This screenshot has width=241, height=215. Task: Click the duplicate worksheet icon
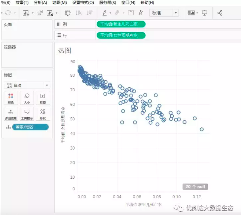coord(39,13)
